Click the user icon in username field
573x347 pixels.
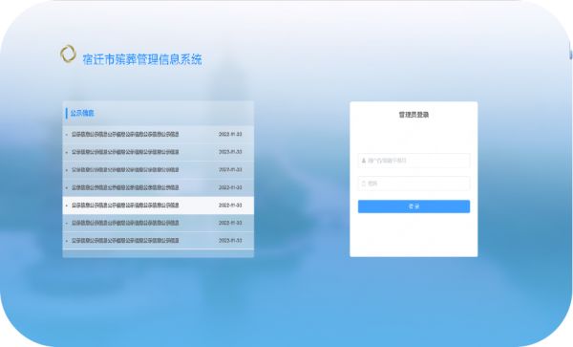click(x=364, y=161)
